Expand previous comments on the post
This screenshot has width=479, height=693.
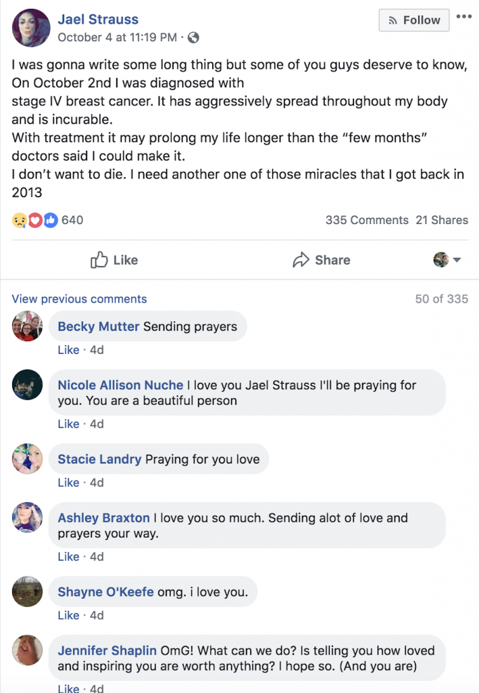[79, 298]
